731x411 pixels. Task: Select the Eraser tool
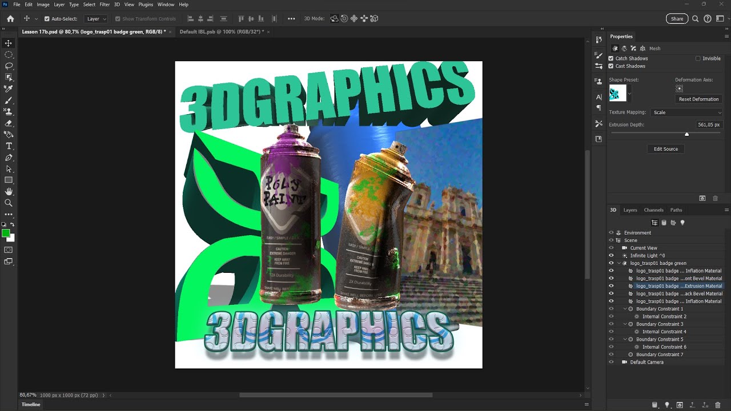(9, 123)
